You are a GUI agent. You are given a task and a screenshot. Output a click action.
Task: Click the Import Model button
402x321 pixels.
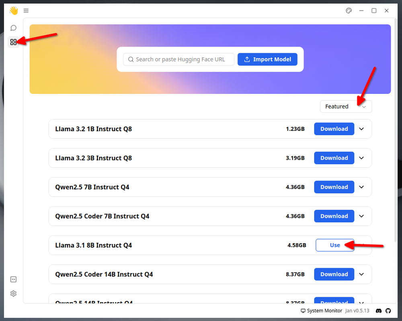pos(267,59)
